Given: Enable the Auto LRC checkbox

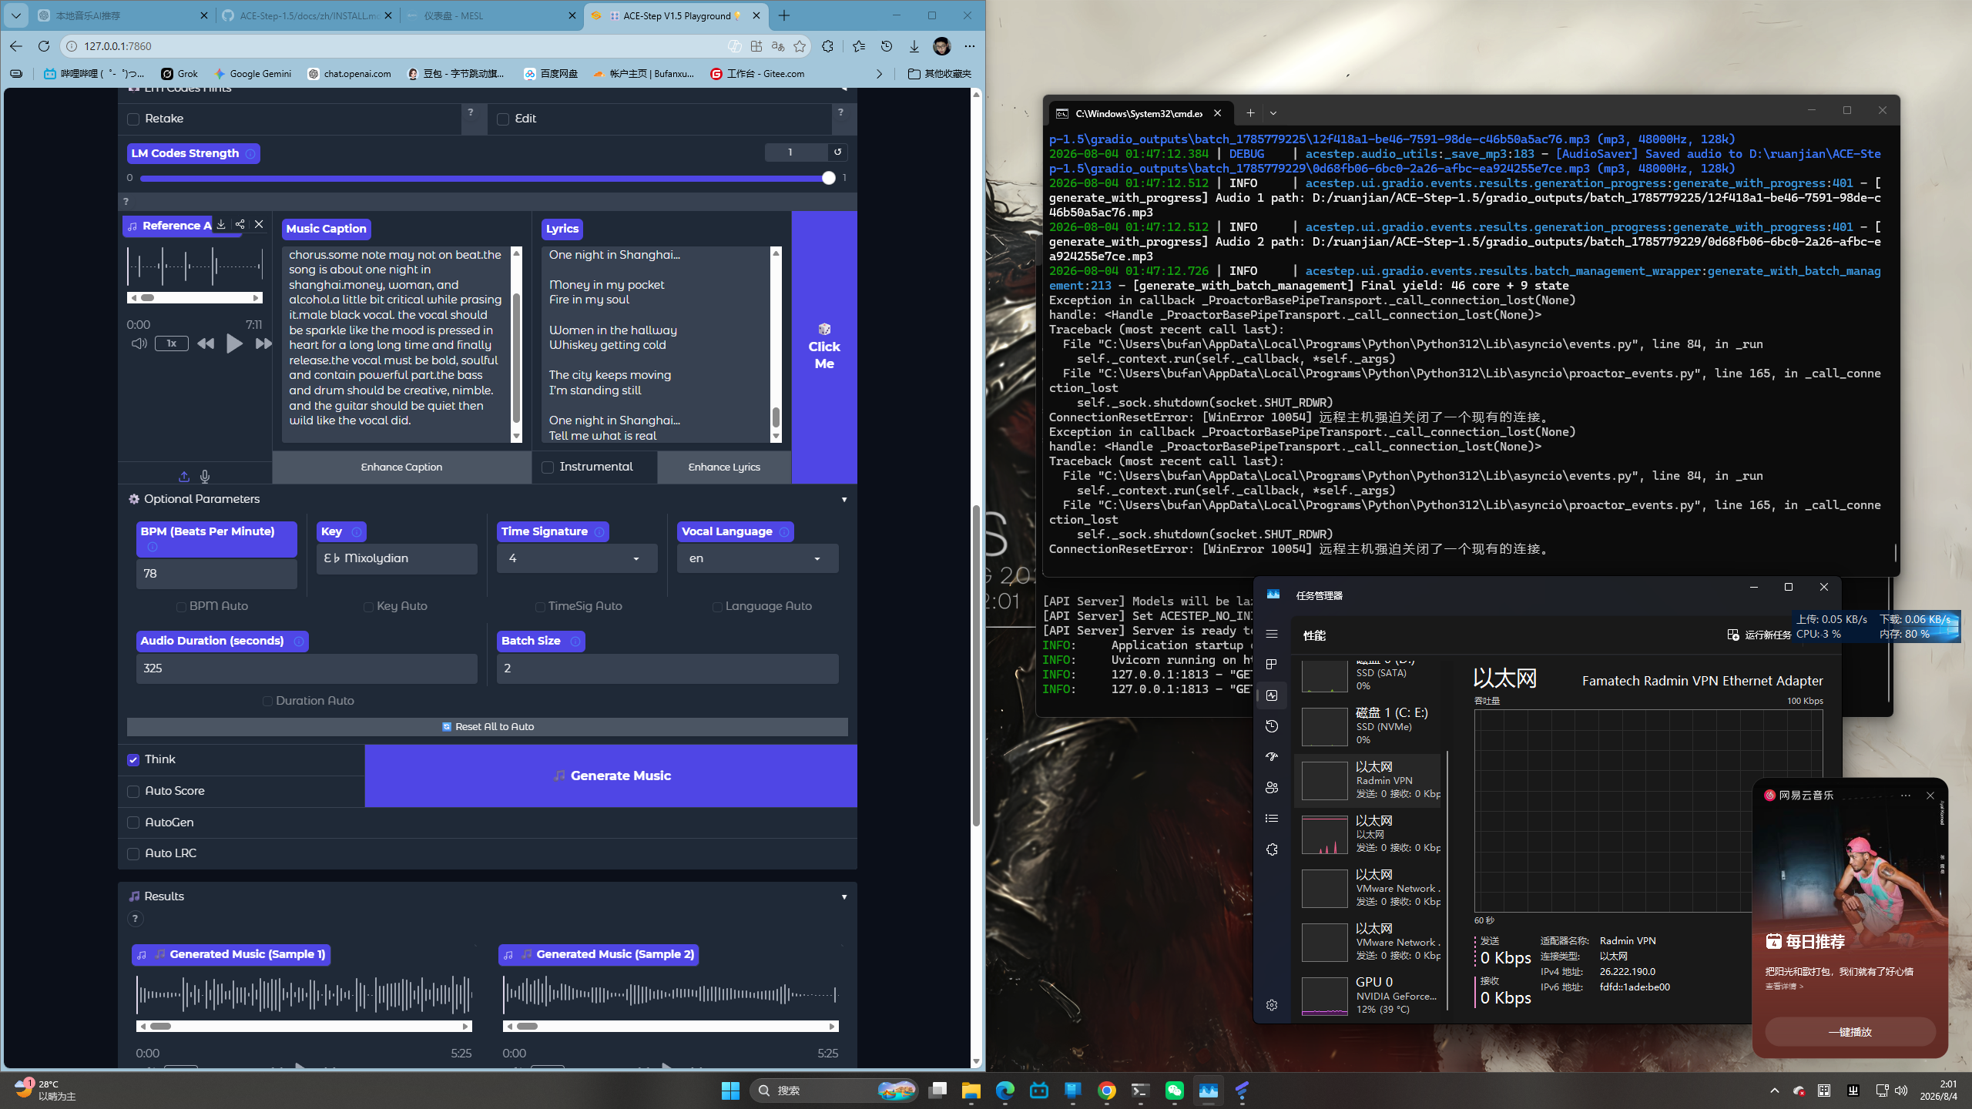Looking at the screenshot, I should [133, 854].
